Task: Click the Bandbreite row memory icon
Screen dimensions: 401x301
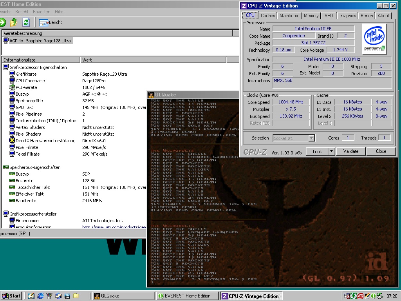Action: (12, 200)
